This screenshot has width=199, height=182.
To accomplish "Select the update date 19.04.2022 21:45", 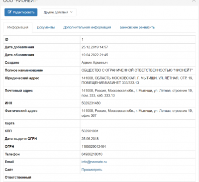I will [95, 55].
